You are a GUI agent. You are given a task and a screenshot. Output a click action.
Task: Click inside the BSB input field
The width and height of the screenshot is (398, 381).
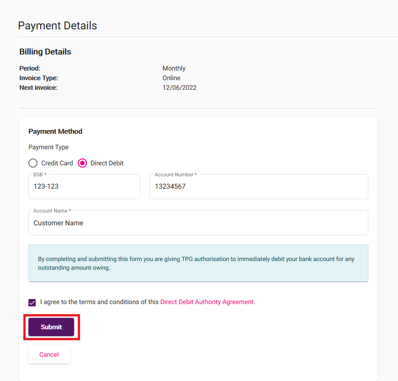pyautogui.click(x=84, y=186)
